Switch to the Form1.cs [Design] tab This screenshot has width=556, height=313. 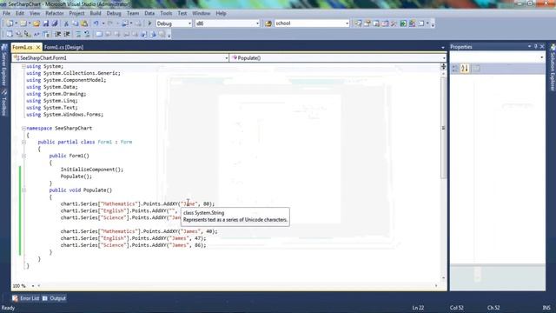pyautogui.click(x=63, y=47)
